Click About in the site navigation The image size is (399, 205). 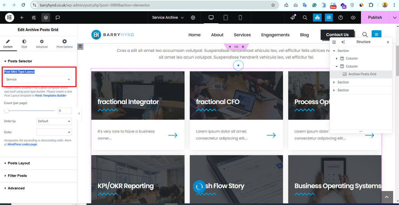217,35
